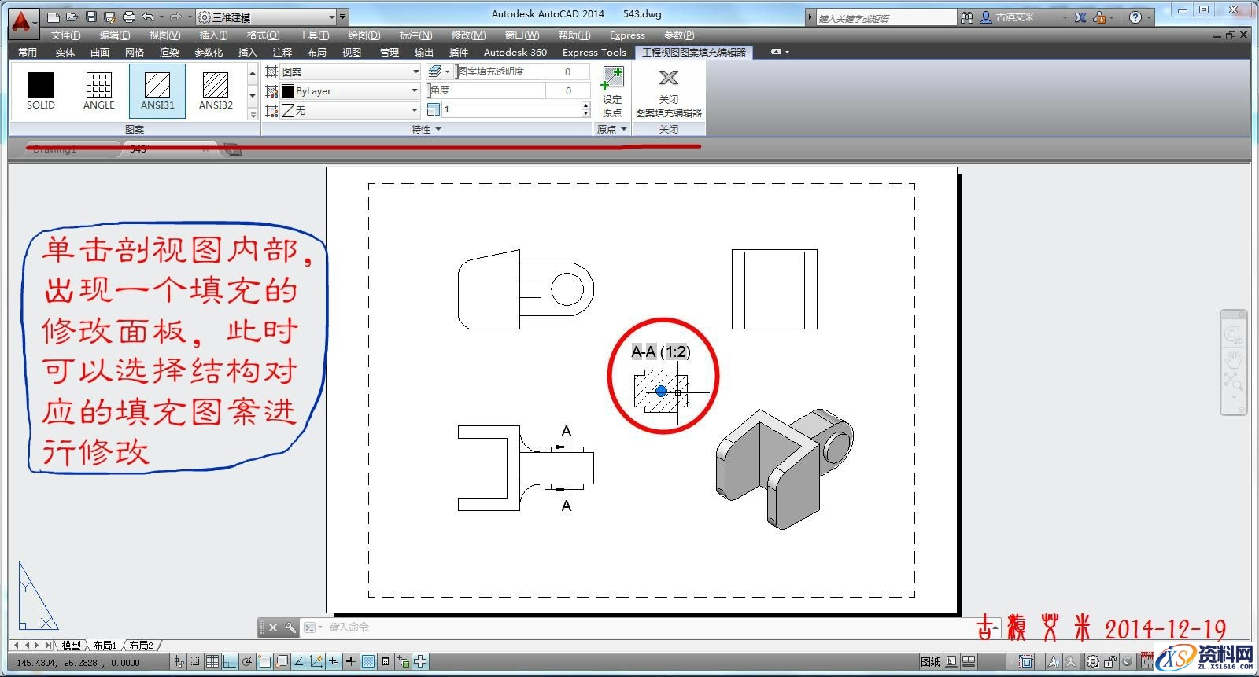This screenshot has height=677, width=1259.
Task: Toggle polar tracking in status bar
Action: point(247,662)
